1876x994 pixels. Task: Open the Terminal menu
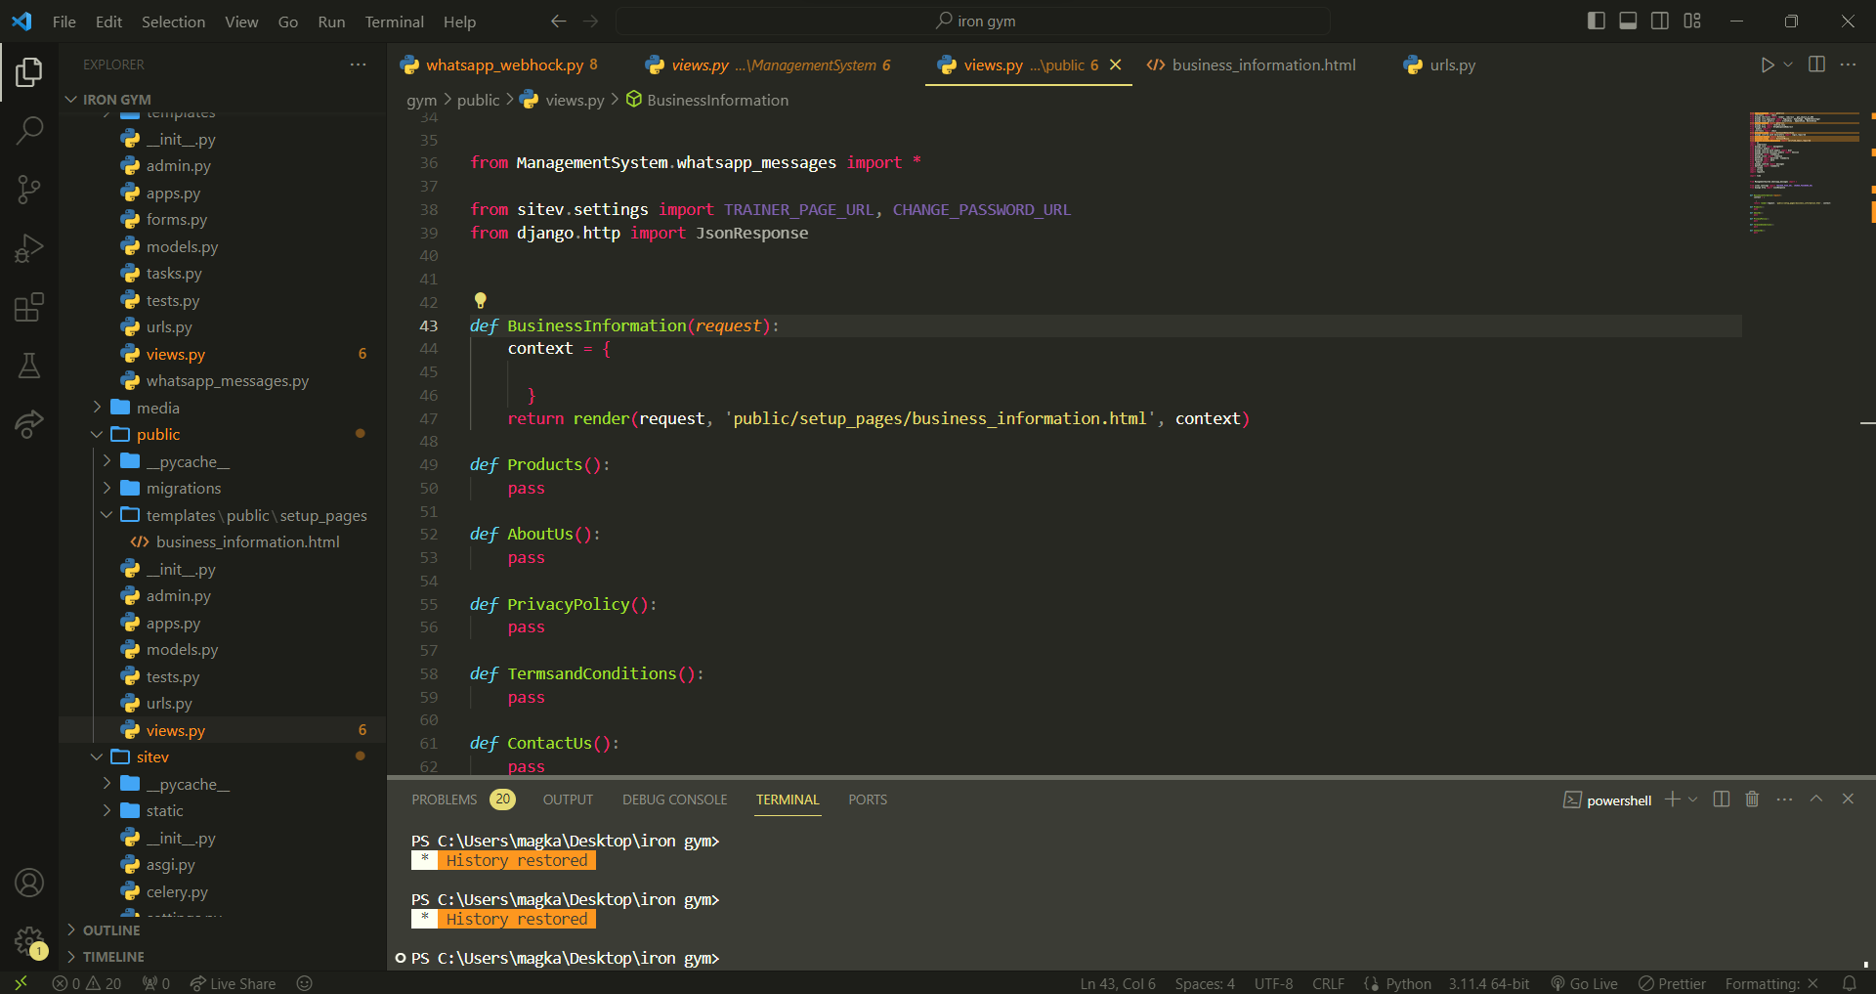coord(394,22)
